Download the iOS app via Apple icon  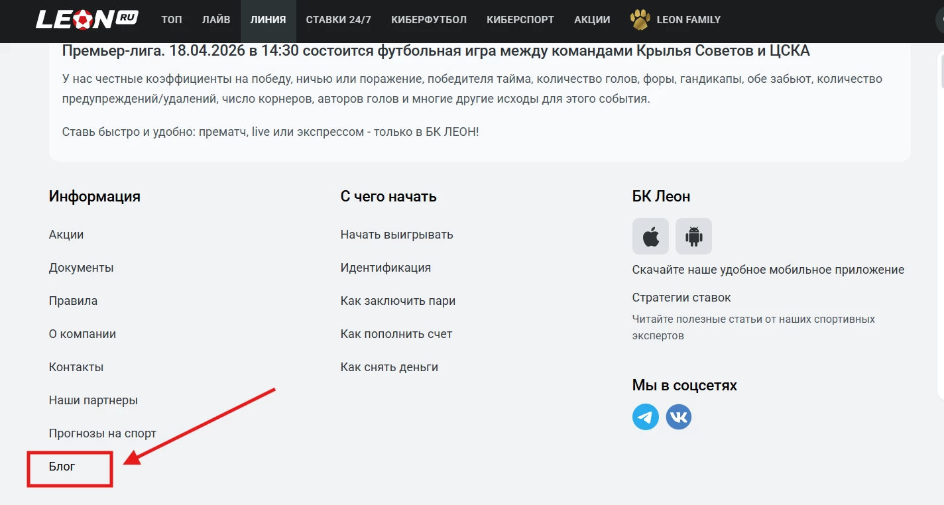(x=650, y=237)
